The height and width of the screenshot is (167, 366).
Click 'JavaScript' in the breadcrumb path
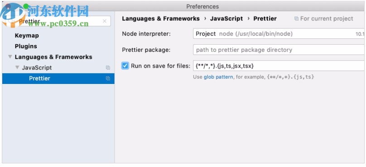(x=226, y=19)
